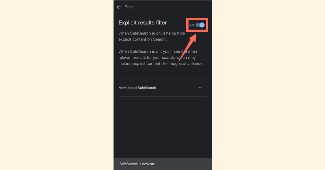Click the 'Back' text label
Image resolution: width=325 pixels, height=170 pixels.
(129, 7)
